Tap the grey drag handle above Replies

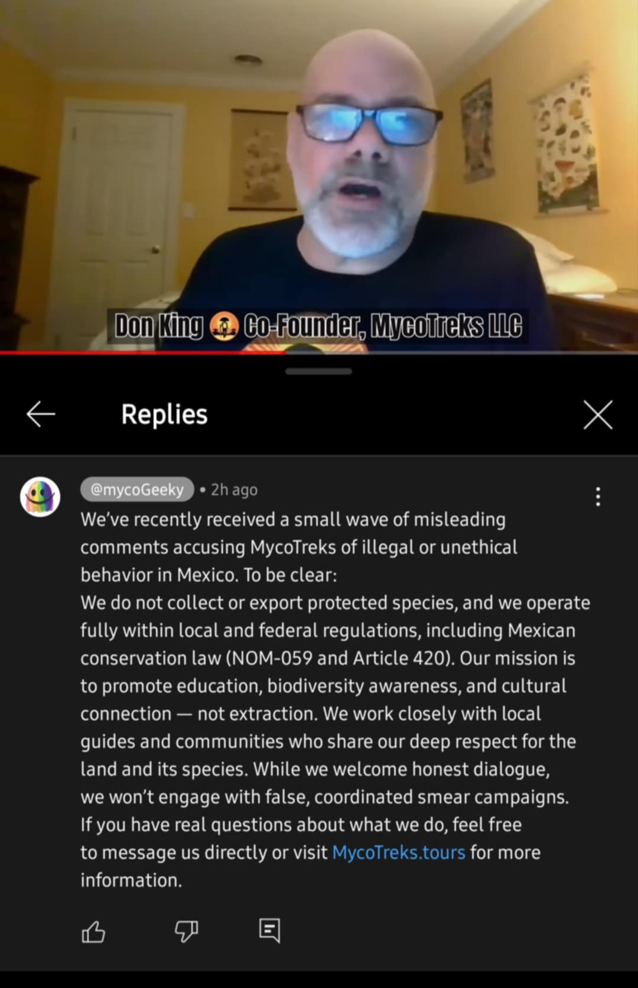pos(318,371)
